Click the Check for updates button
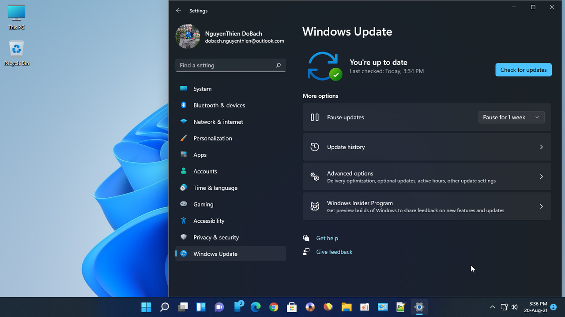The height and width of the screenshot is (317, 565). [x=524, y=70]
